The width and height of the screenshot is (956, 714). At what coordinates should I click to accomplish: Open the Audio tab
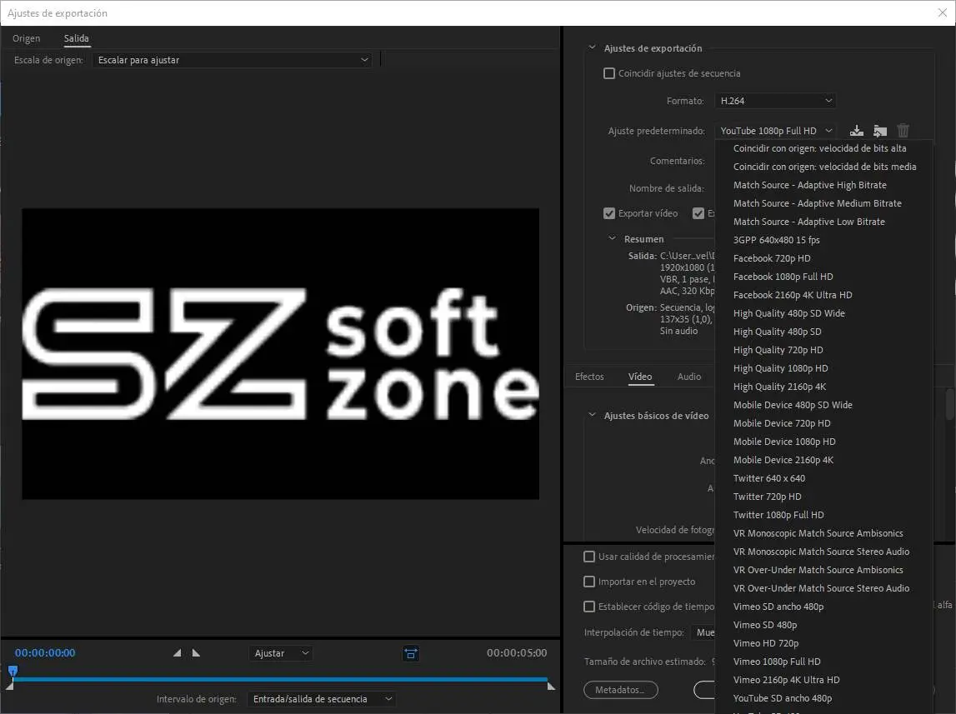click(x=689, y=377)
